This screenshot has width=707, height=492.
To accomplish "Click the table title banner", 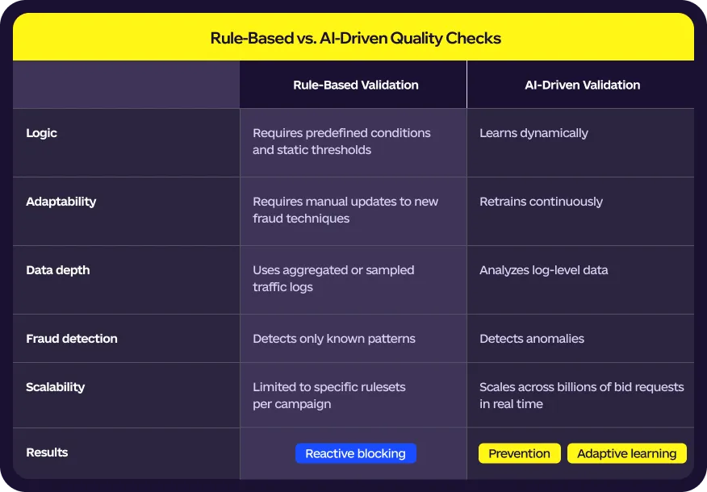I will [x=353, y=37].
